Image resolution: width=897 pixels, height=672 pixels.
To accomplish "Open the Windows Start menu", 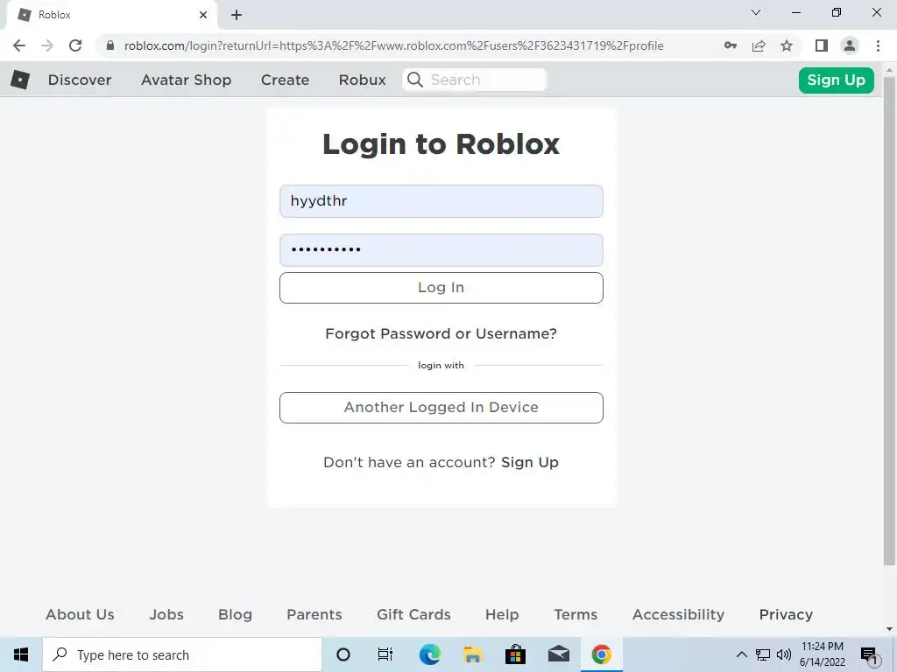I will tap(21, 654).
